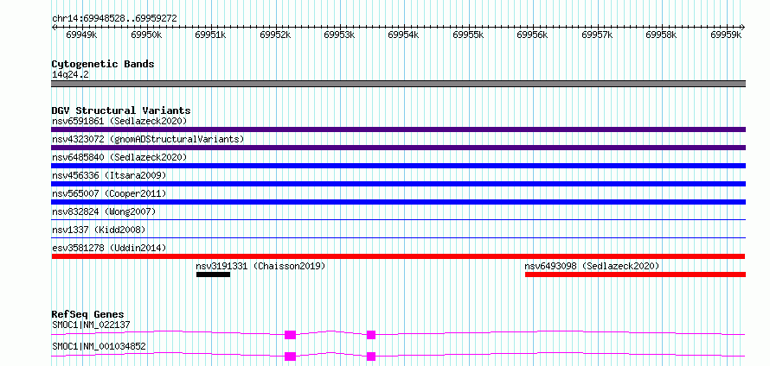770x366 pixels.
Task: Click the 69959k ruler tick label
Action: [x=726, y=35]
